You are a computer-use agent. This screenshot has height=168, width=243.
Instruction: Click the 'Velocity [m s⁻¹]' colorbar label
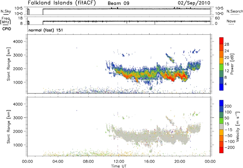tap(237, 126)
